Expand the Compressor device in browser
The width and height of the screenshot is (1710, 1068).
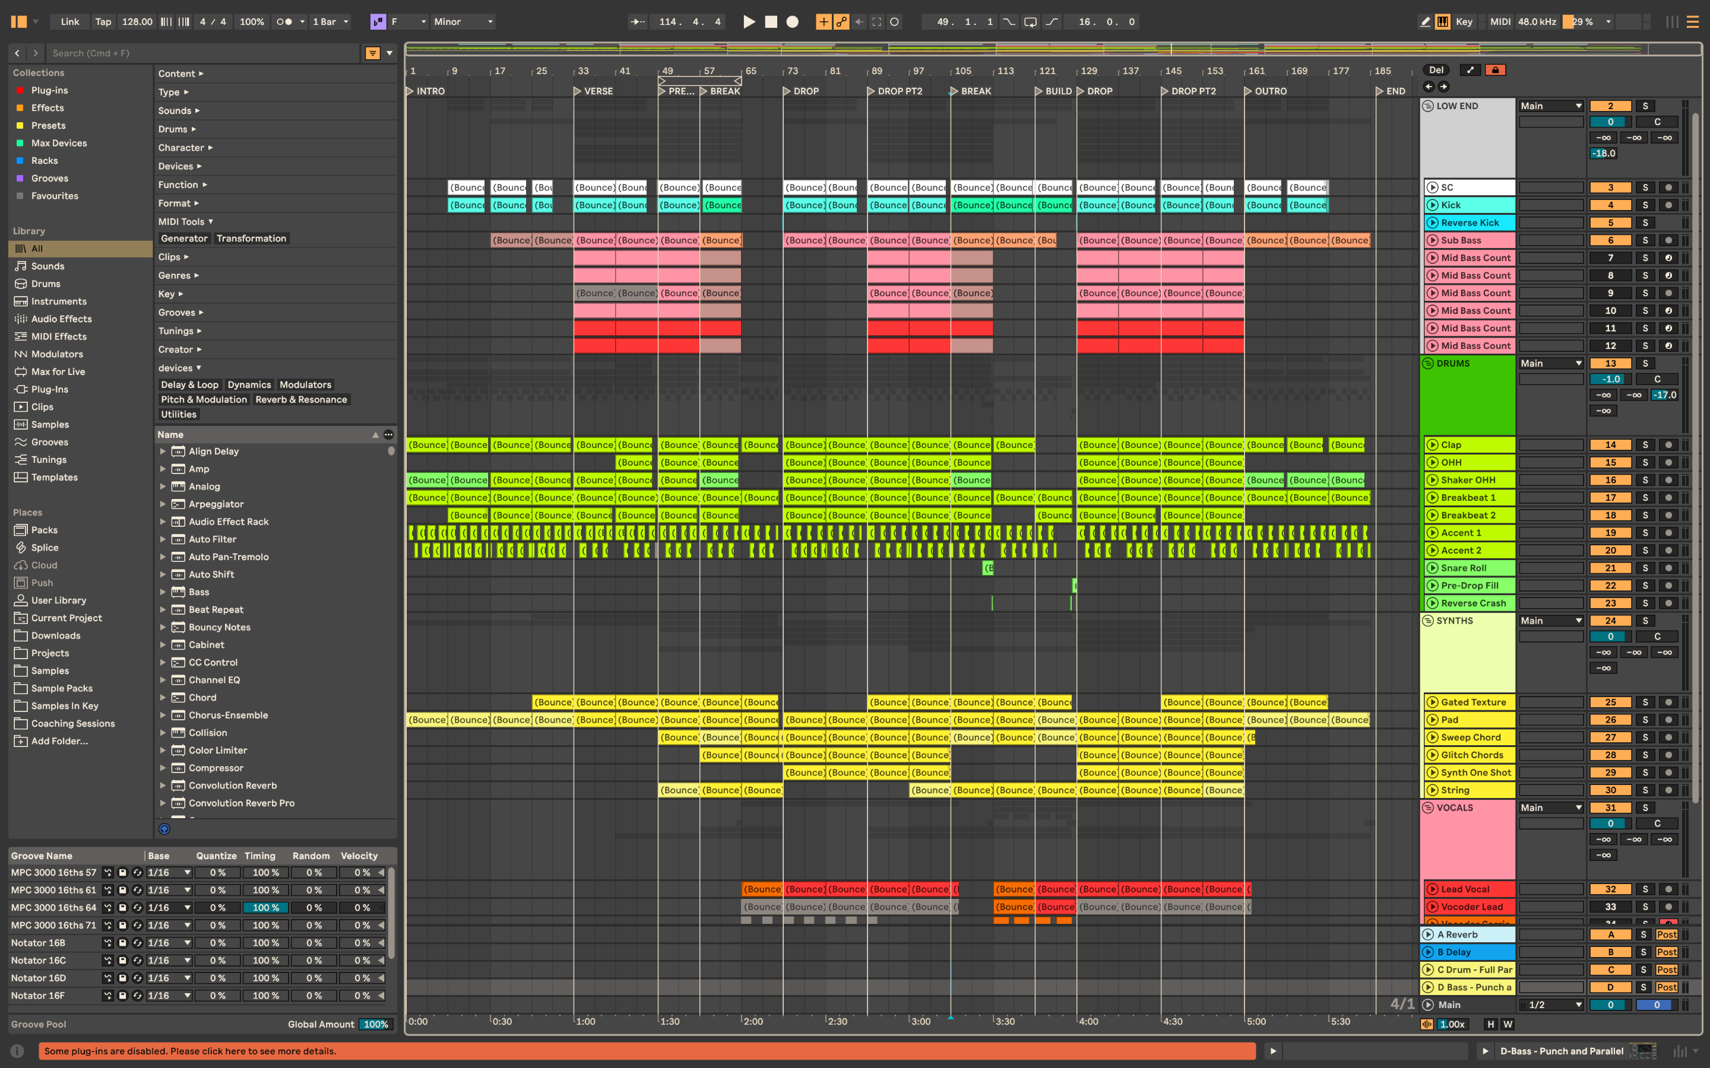coord(163,768)
